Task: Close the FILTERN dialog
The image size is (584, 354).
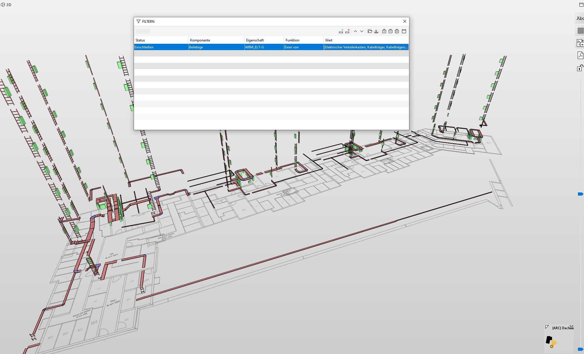Action: [405, 21]
